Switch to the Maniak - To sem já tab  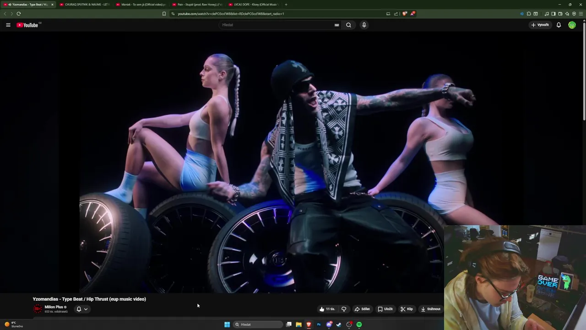[141, 5]
